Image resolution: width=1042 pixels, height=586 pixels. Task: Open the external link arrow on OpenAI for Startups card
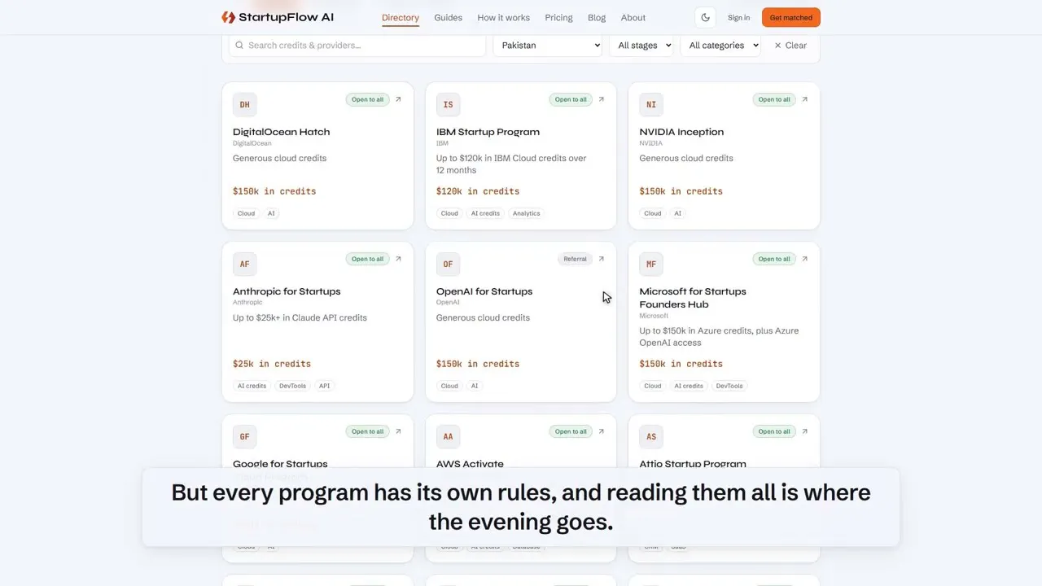[602, 259]
